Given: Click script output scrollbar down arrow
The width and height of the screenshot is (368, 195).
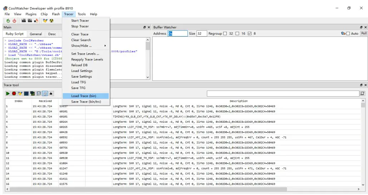Looking at the screenshot, I should tap(148, 77).
